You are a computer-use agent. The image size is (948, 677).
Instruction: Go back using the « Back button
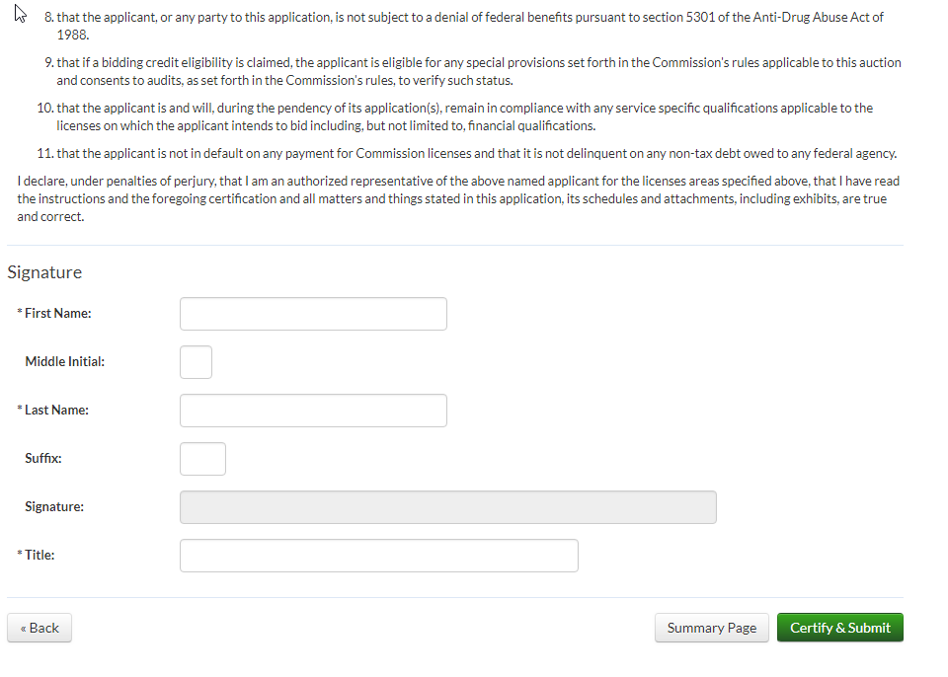tap(39, 628)
